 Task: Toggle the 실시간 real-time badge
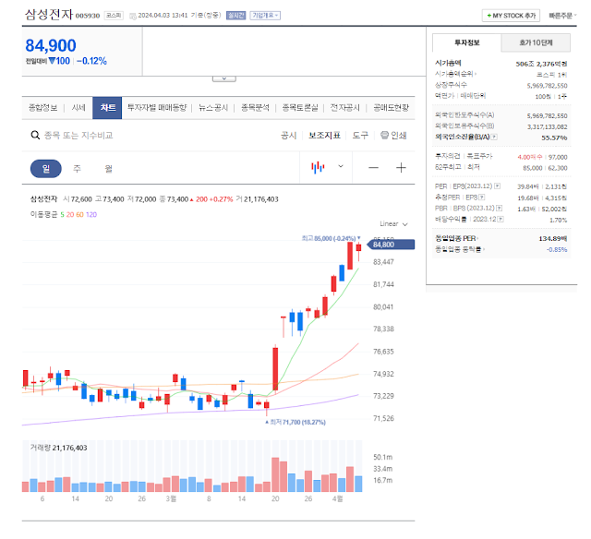(x=236, y=16)
